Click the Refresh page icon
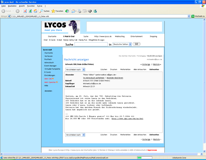The width and height of the screenshot is (206, 160). 30,11
